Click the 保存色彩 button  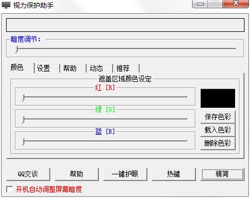[218, 117]
